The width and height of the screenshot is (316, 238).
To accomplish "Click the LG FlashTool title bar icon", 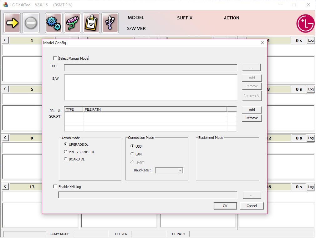I will (x=5, y=5).
